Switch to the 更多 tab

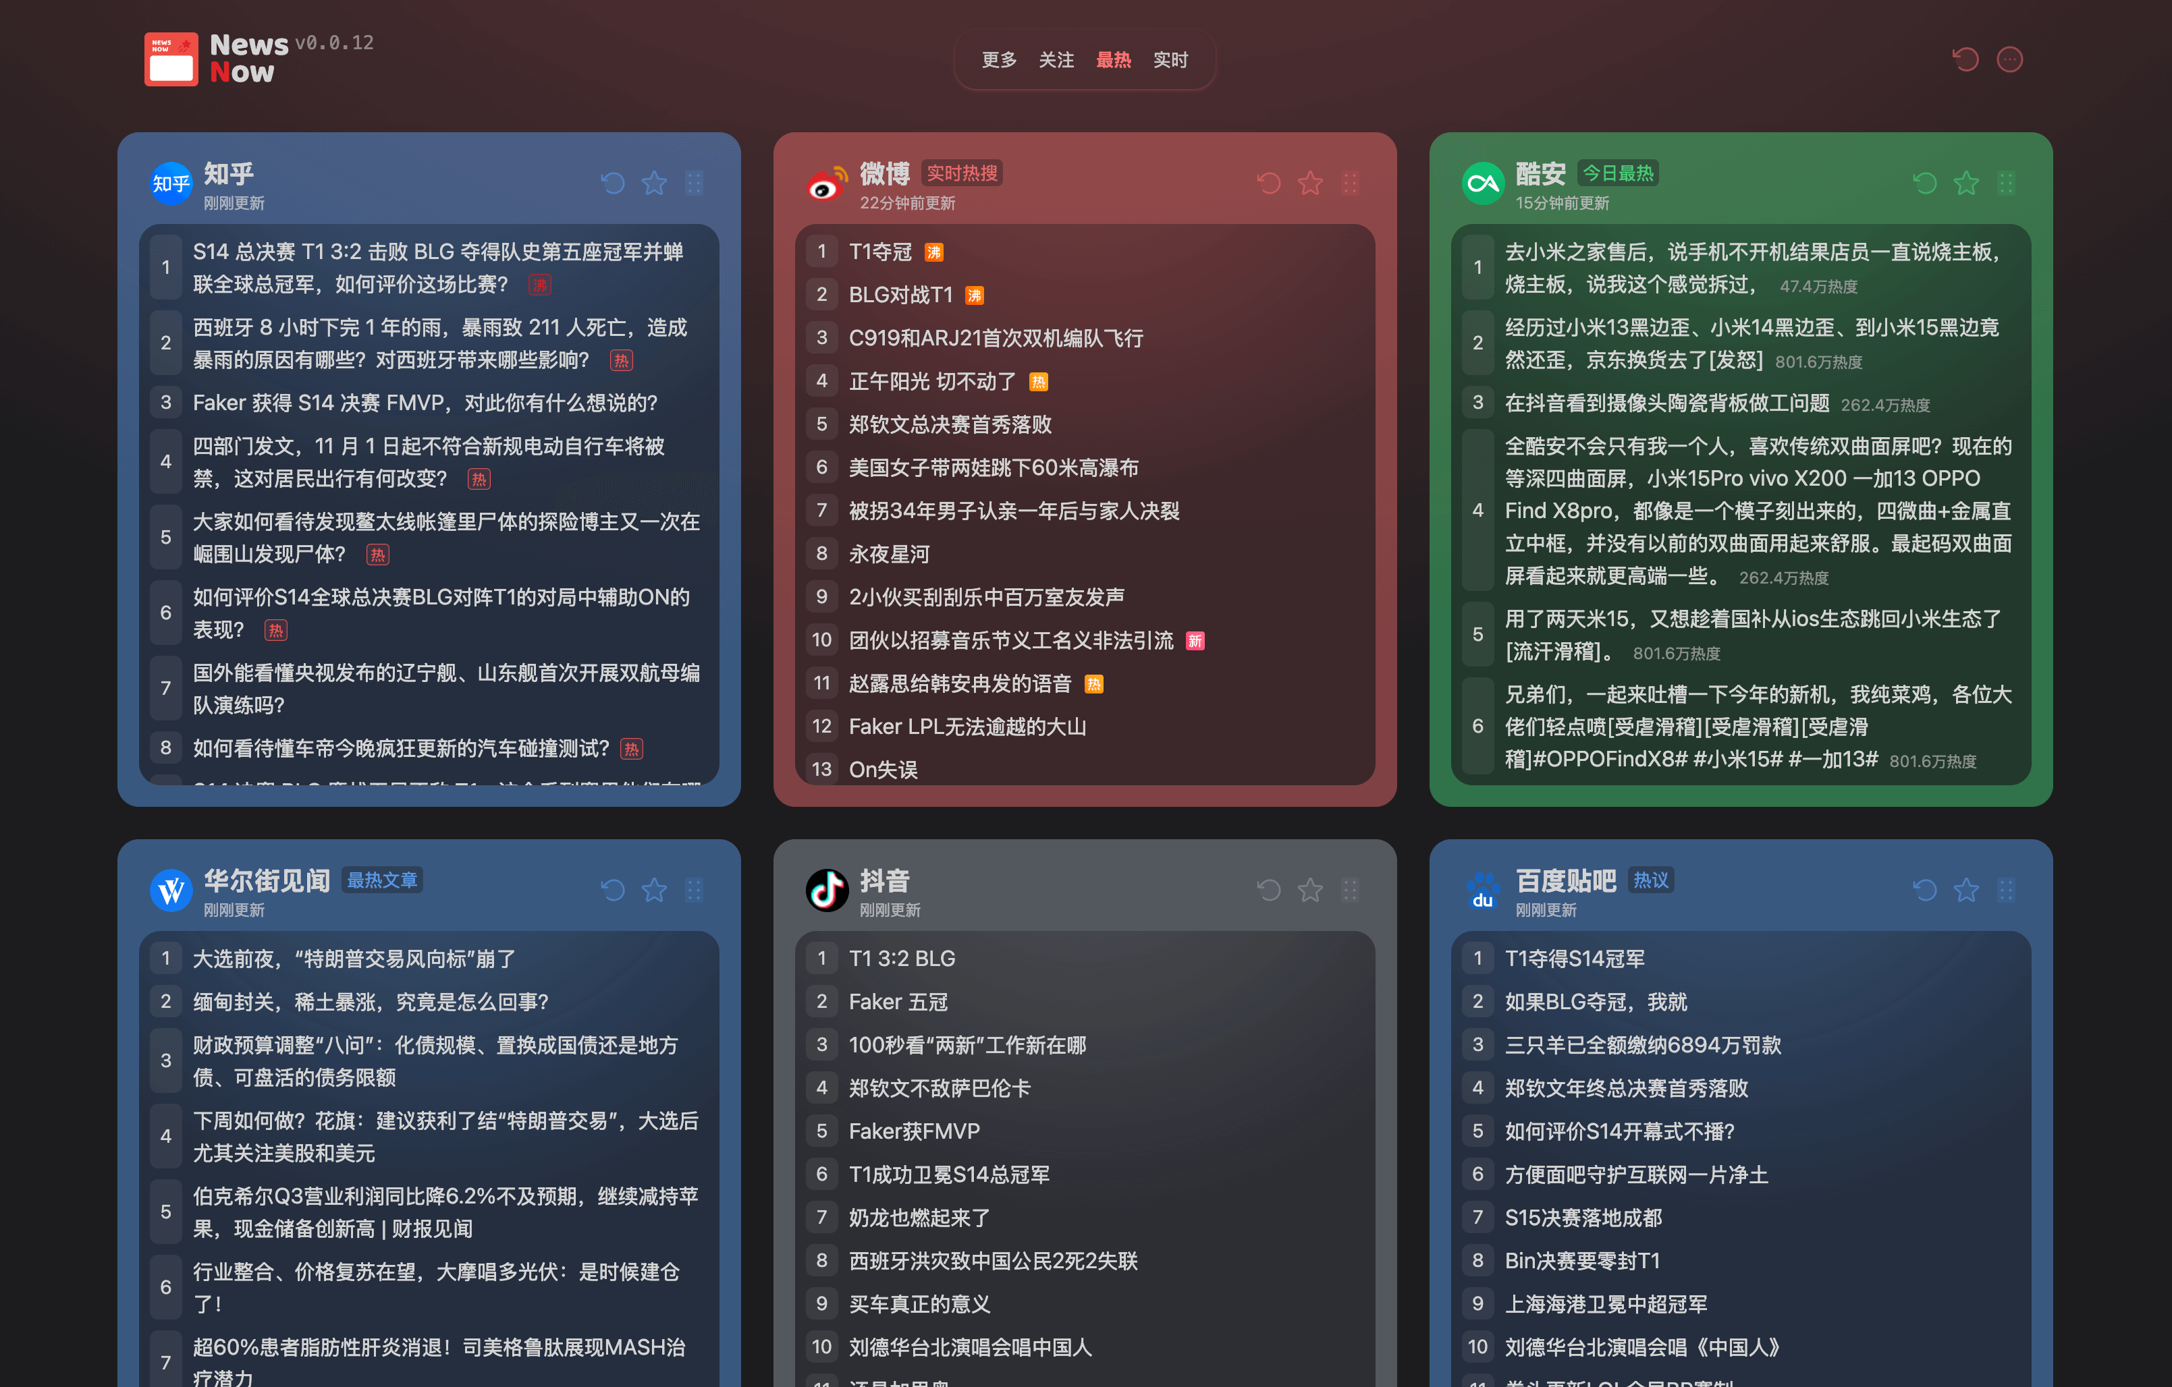pos(1000,59)
